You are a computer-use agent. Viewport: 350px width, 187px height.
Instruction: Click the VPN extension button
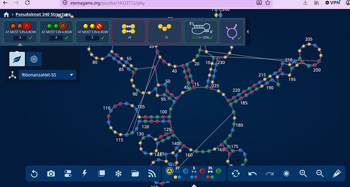[x=333, y=3]
